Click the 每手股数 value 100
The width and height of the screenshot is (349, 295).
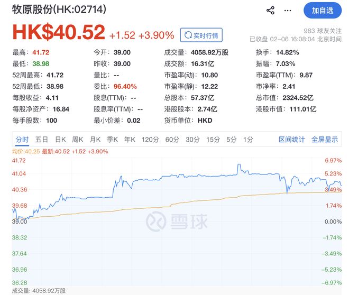[x=52, y=121]
